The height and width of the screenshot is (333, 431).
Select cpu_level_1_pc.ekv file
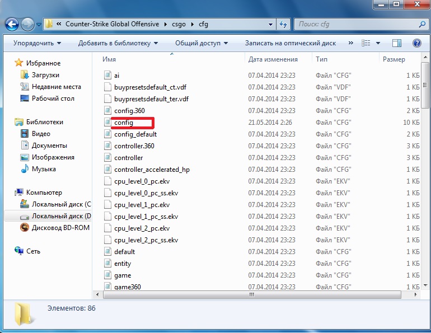pos(142,205)
